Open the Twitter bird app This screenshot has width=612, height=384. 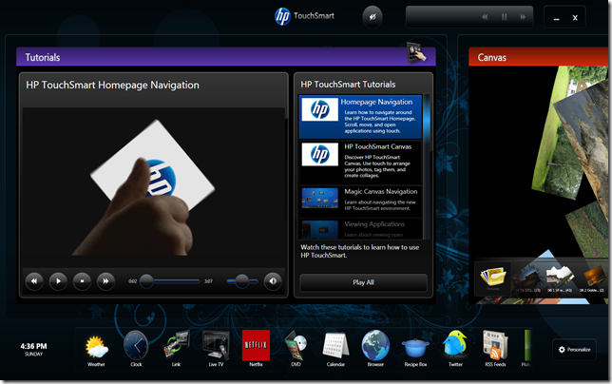pyautogui.click(x=455, y=348)
